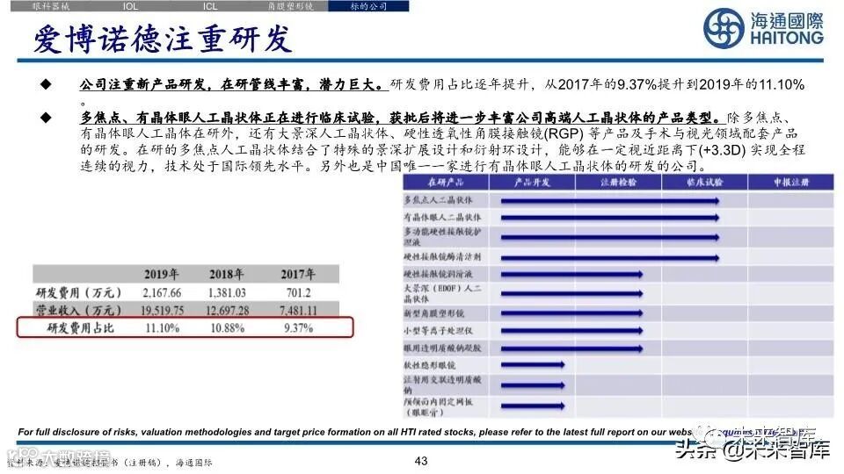Click the 临床试验 pipeline header
Image resolution: width=844 pixels, height=474 pixels.
[704, 183]
